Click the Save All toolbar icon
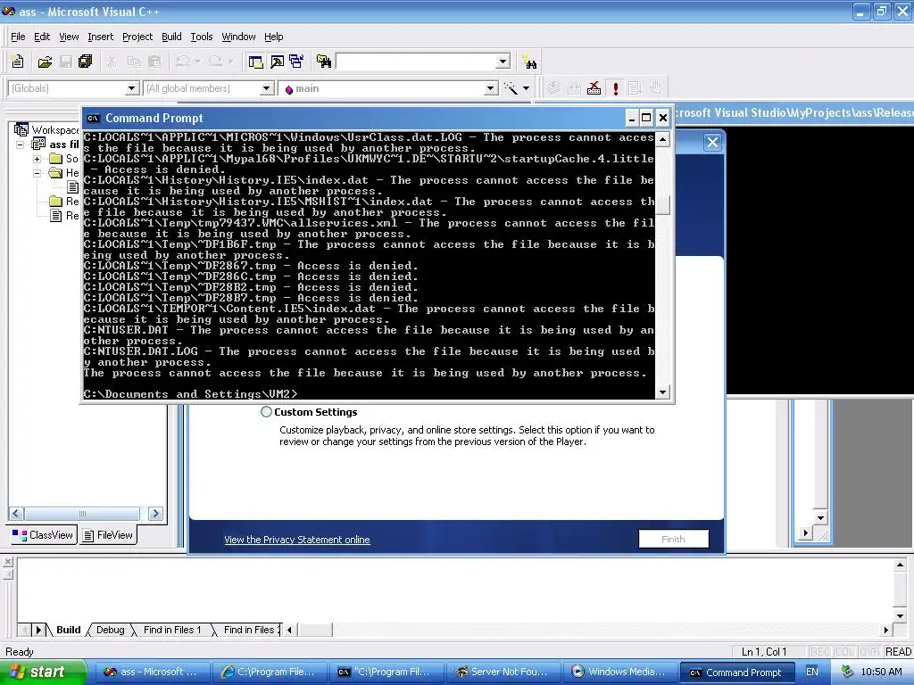The width and height of the screenshot is (914, 685). tap(86, 62)
